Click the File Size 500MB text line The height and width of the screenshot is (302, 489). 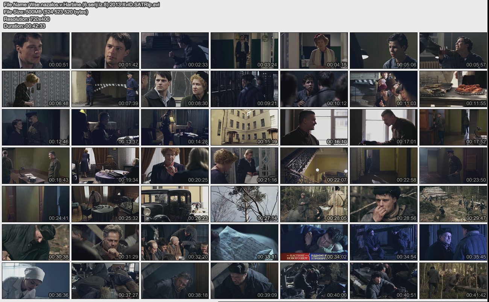pyautogui.click(x=46, y=12)
